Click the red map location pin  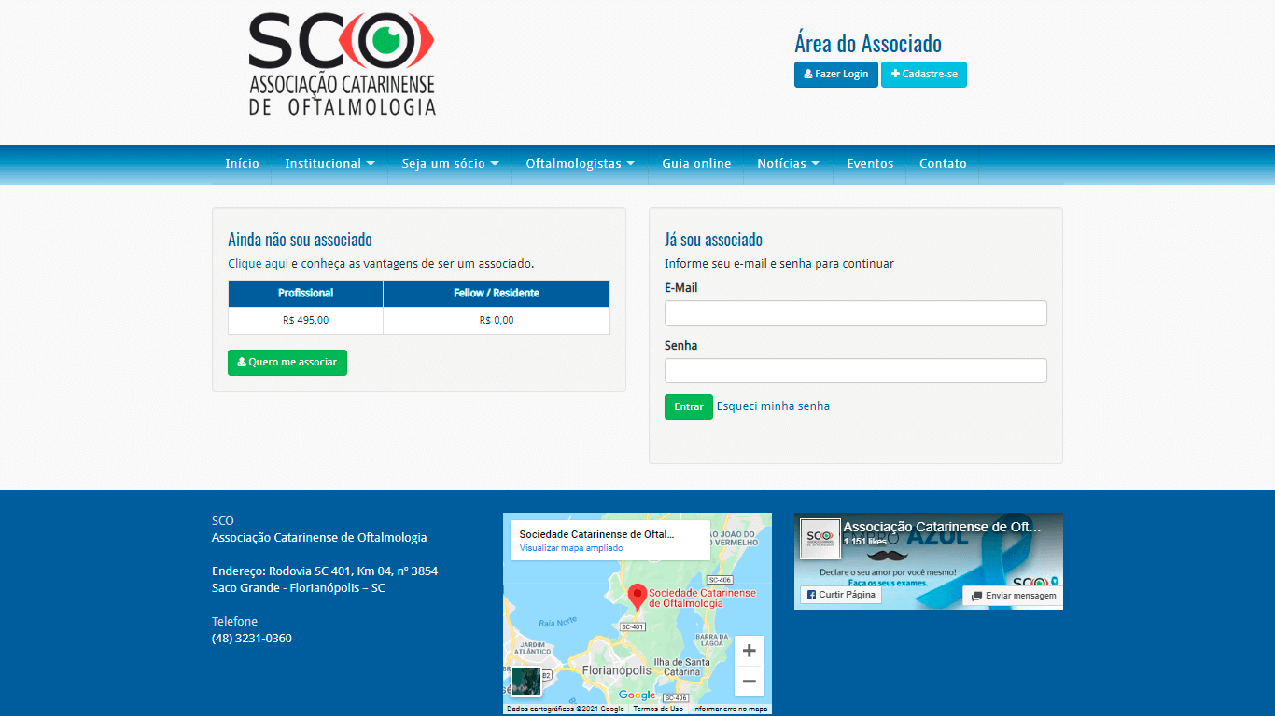coord(637,597)
